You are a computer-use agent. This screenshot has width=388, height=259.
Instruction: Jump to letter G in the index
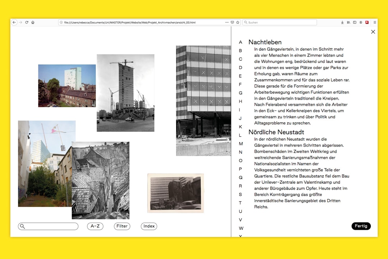point(240,93)
